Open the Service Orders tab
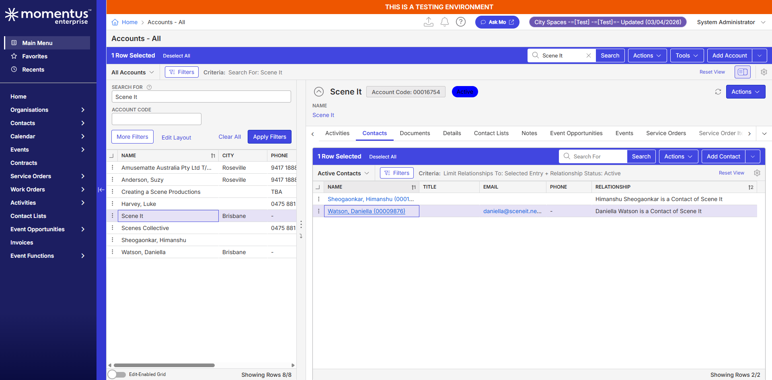 [x=666, y=133]
